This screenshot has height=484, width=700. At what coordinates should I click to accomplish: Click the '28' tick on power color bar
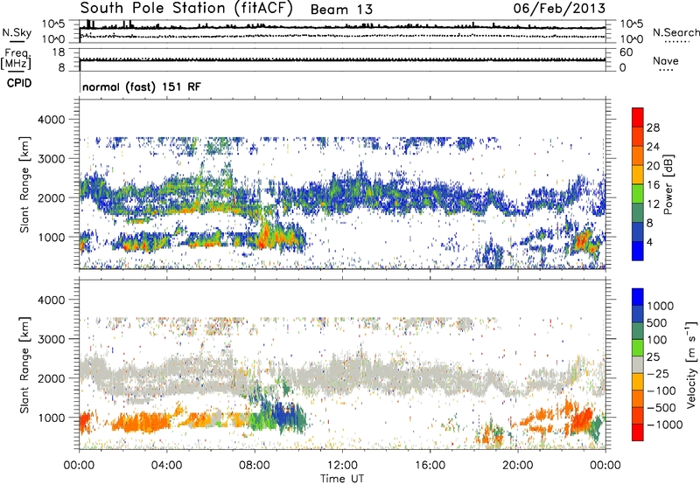(653, 128)
